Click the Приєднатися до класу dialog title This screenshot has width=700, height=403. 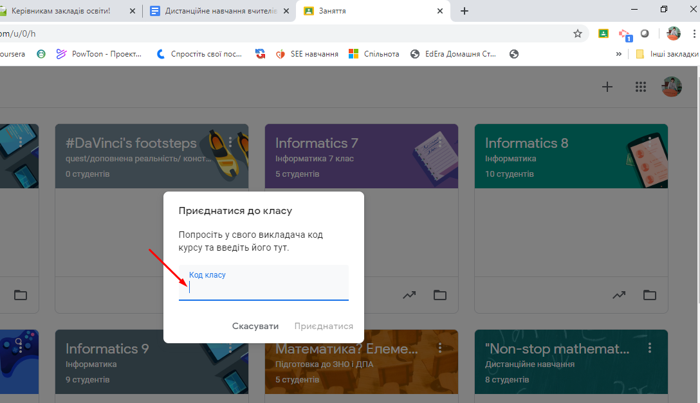[235, 210]
